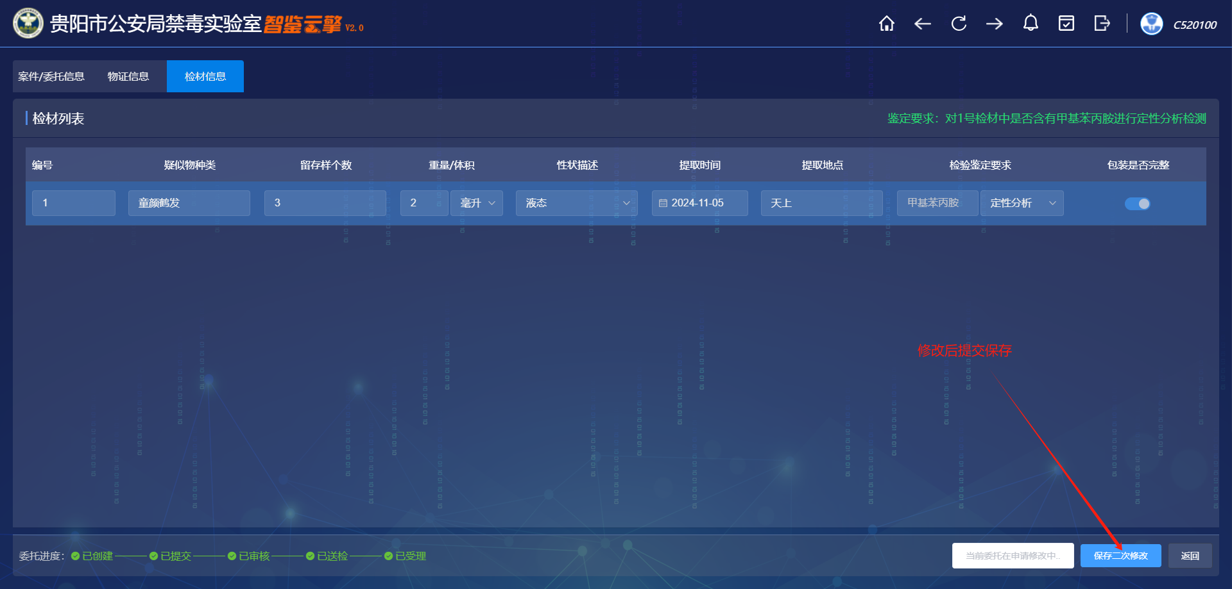Switch to the 案件/委托信息 tab
This screenshot has width=1232, height=589.
(51, 76)
